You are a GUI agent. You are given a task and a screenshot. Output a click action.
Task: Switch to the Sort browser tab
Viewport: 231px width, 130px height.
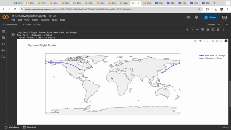point(112,3)
